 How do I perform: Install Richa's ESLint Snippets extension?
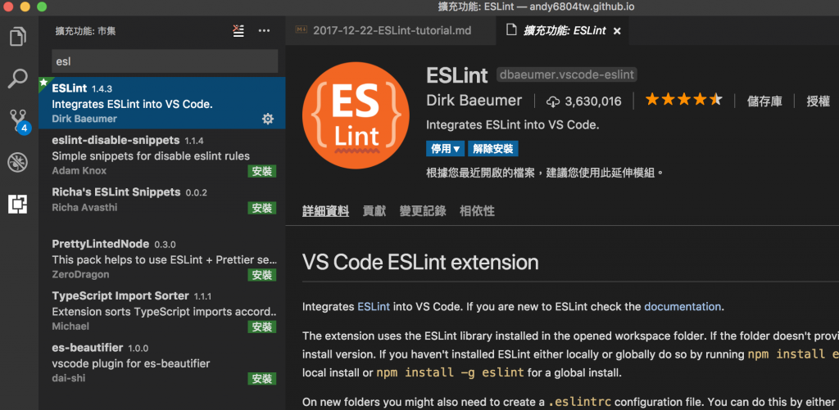click(x=262, y=208)
